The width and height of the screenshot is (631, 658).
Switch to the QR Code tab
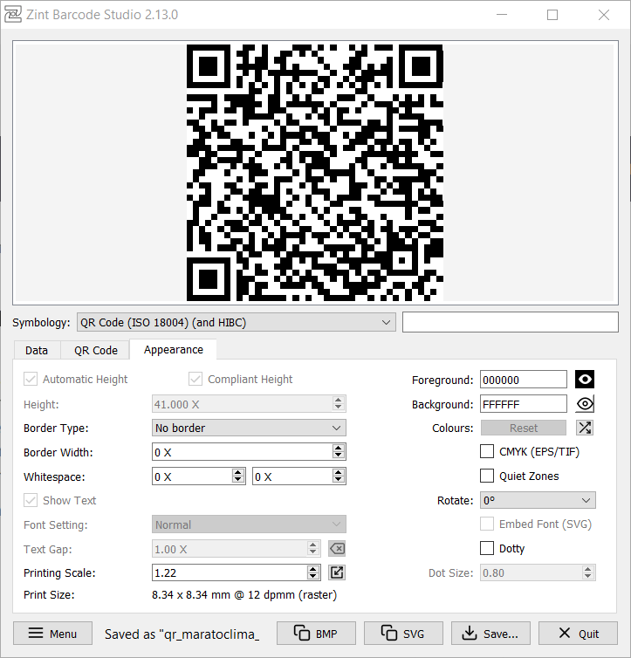coord(95,350)
